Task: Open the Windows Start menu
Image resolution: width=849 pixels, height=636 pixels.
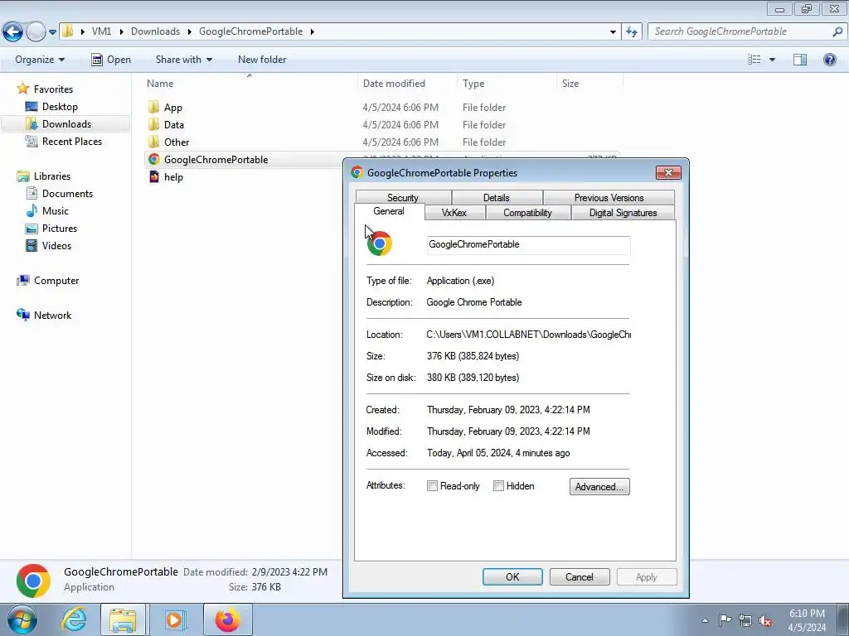Action: 22,619
